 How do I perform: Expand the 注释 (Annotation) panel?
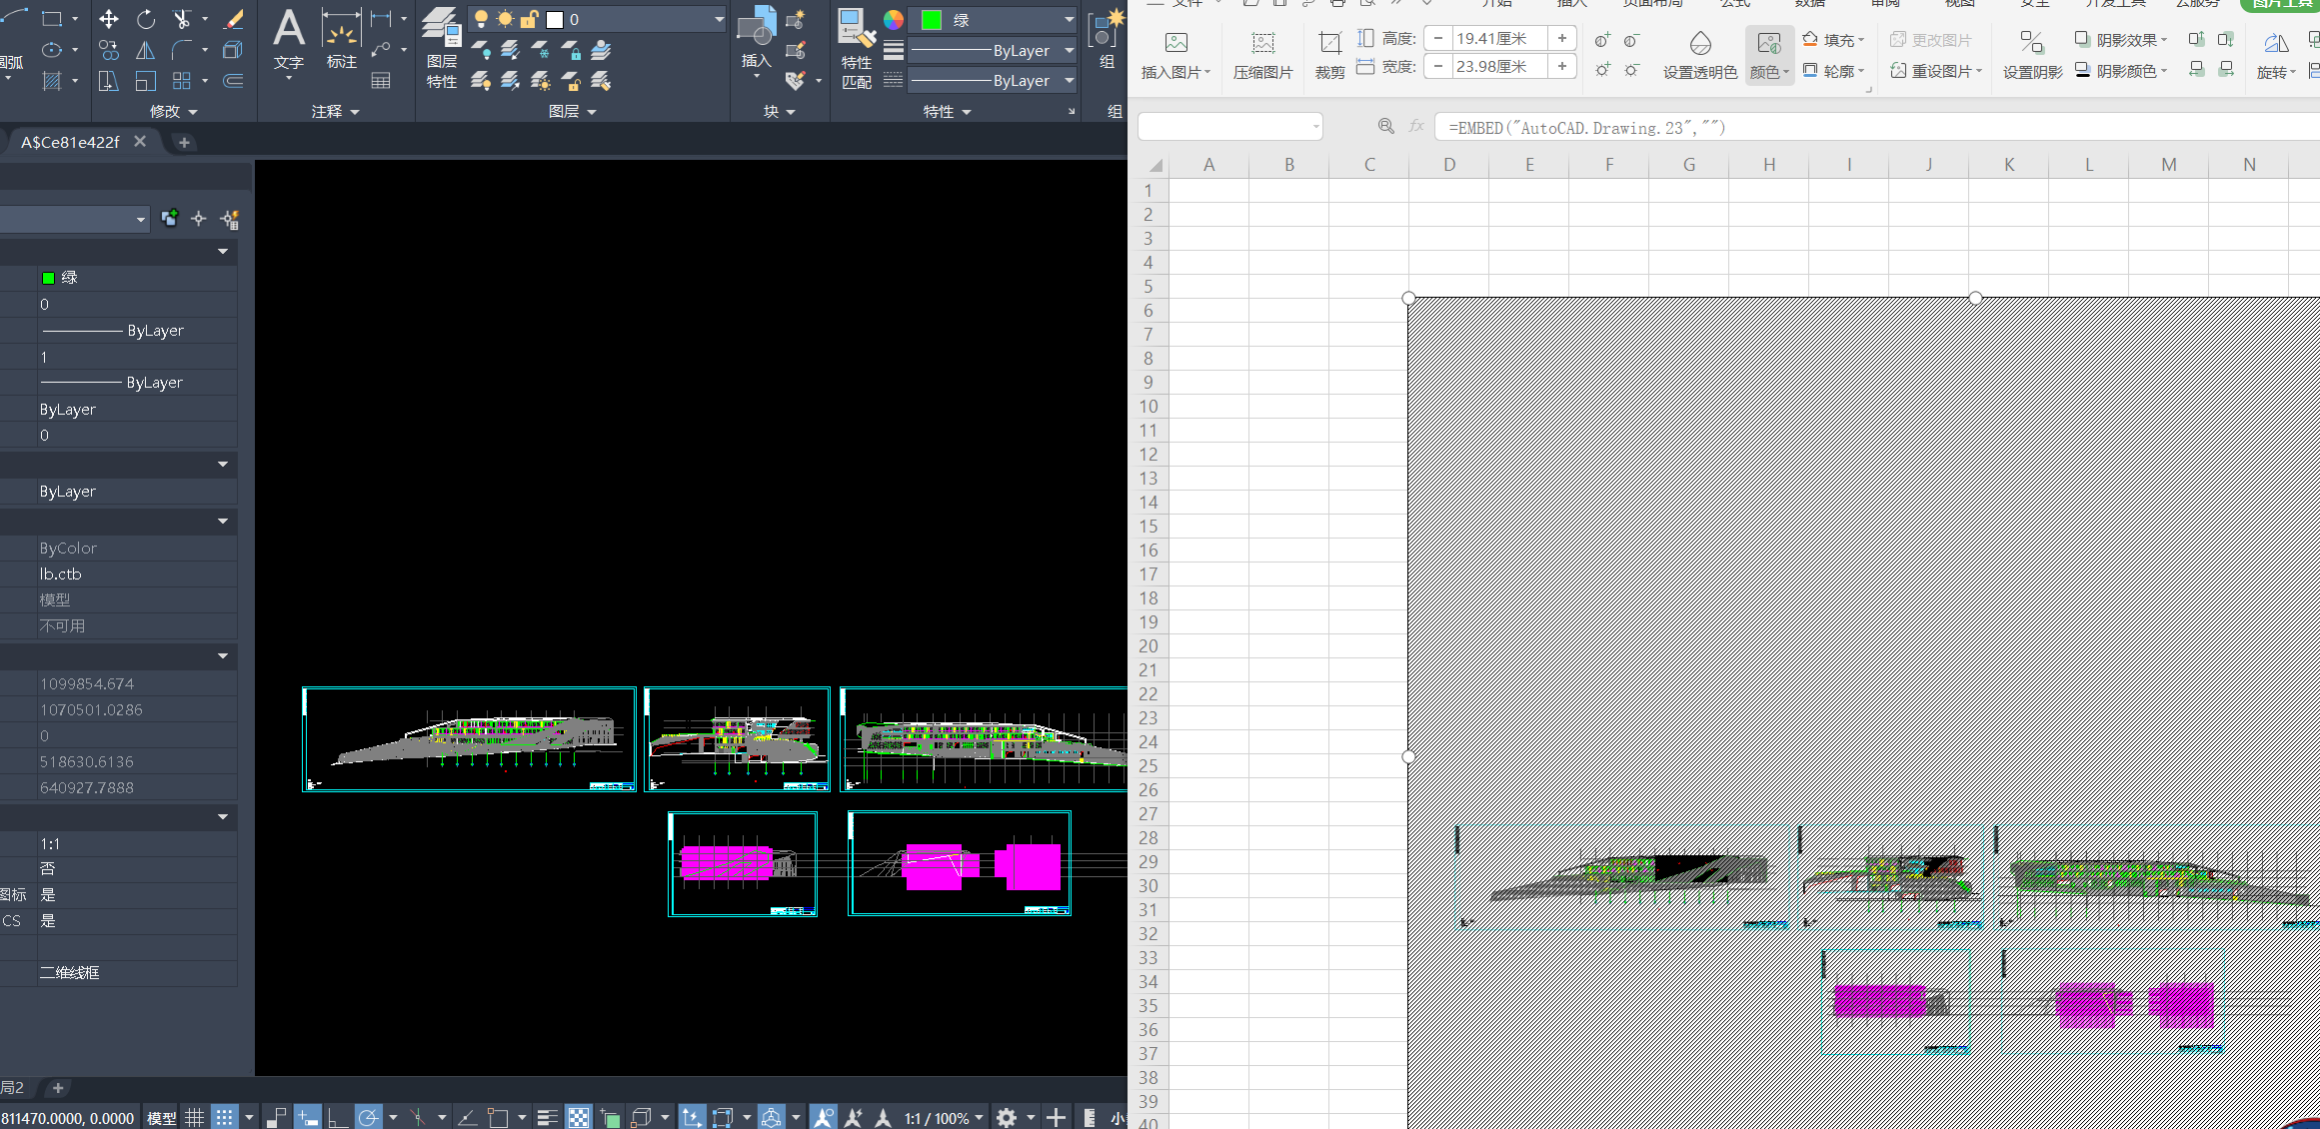(335, 111)
